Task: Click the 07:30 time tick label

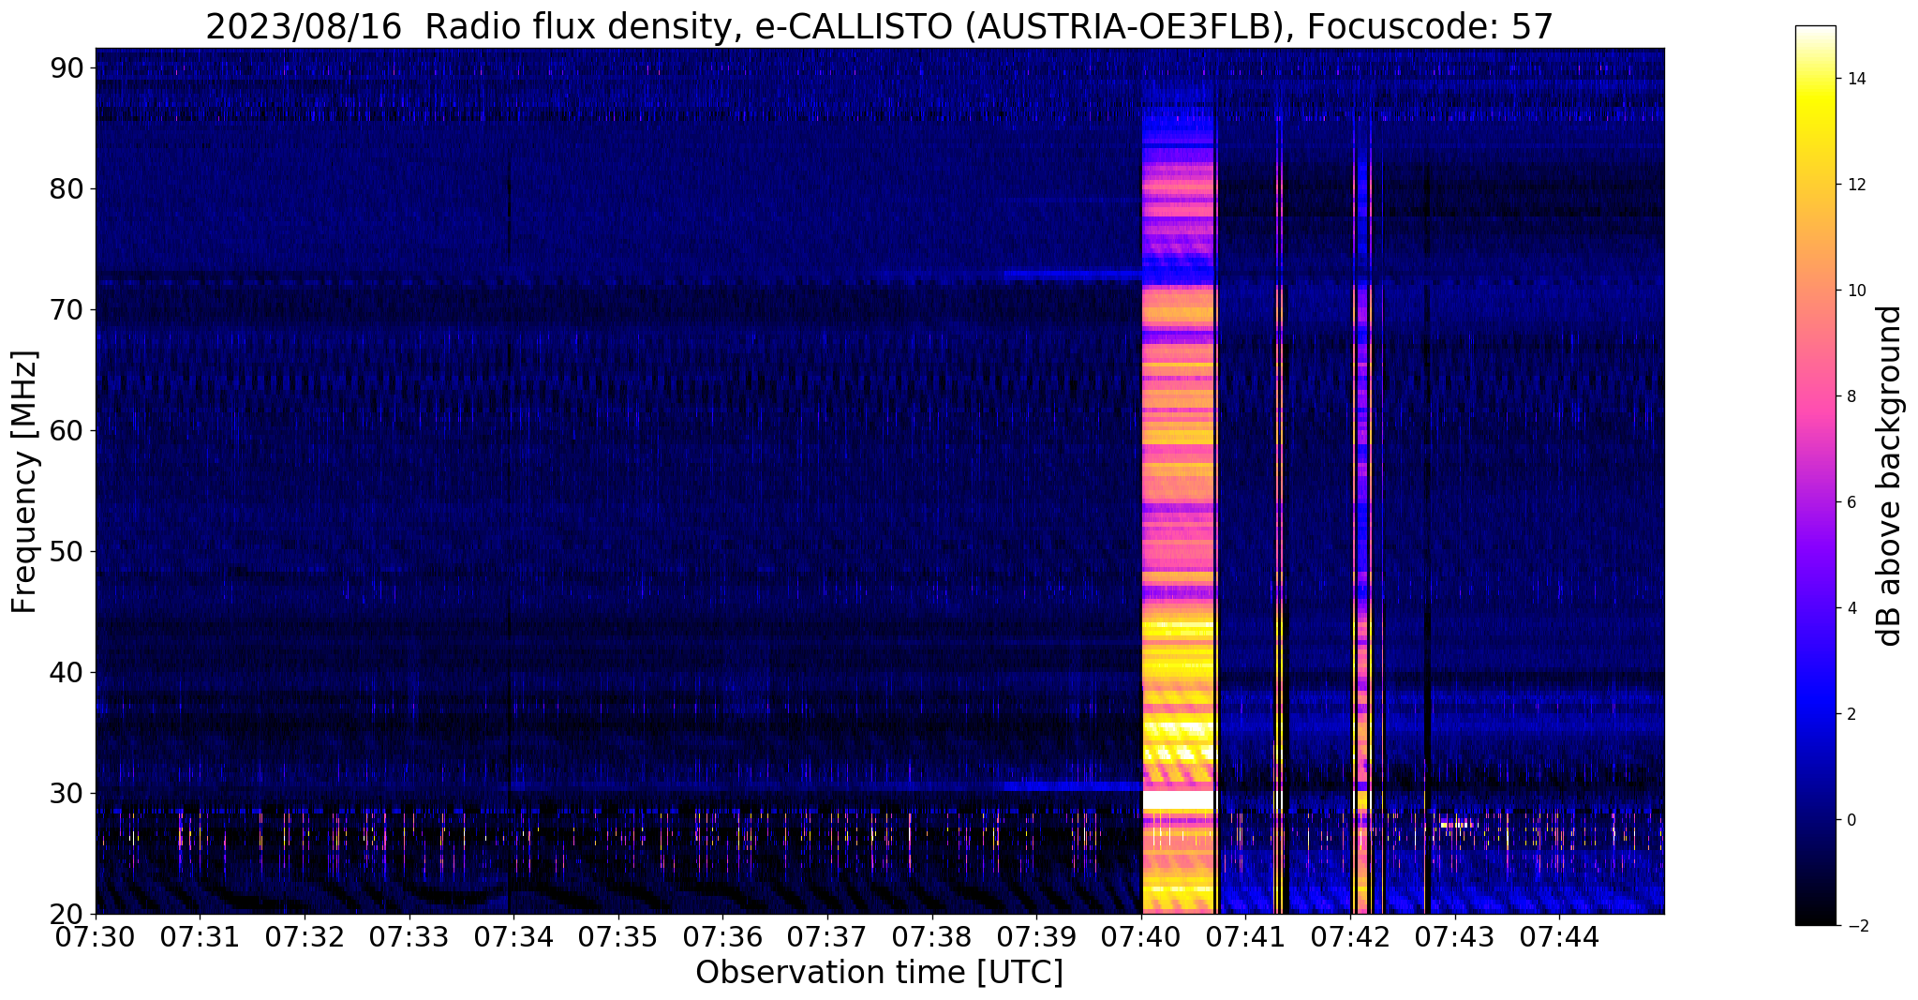Action: point(95,936)
